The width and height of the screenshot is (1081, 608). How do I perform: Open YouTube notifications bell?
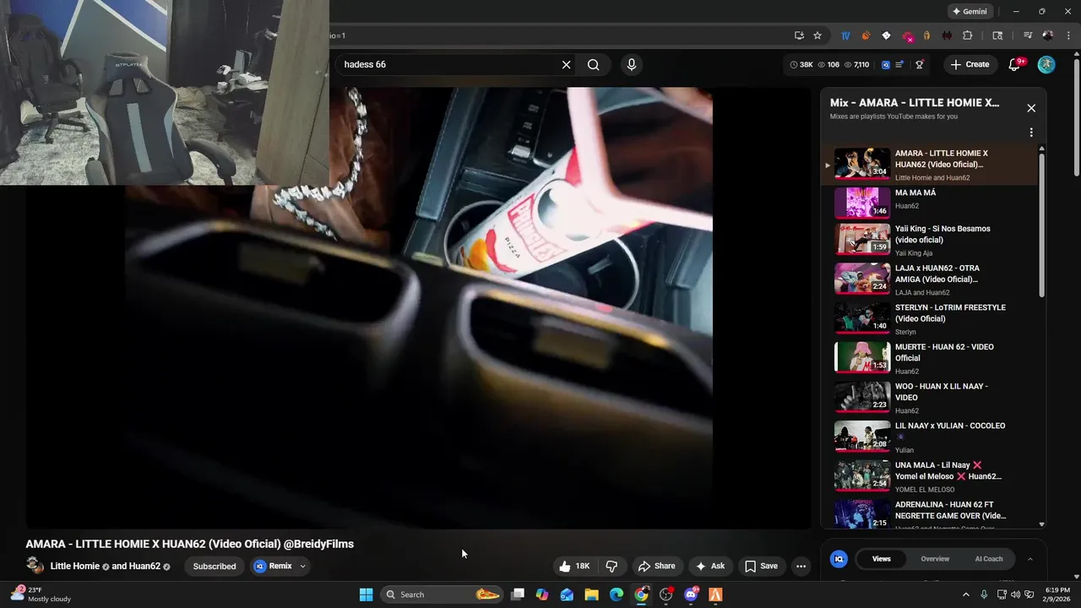1015,64
